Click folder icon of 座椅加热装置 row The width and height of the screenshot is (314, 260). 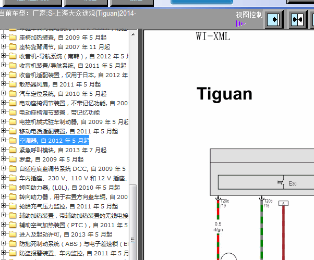13,37
